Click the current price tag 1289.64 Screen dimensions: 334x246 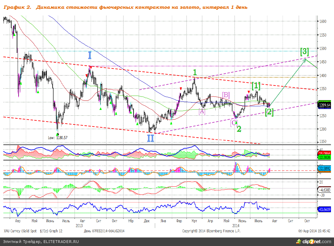click(325, 105)
